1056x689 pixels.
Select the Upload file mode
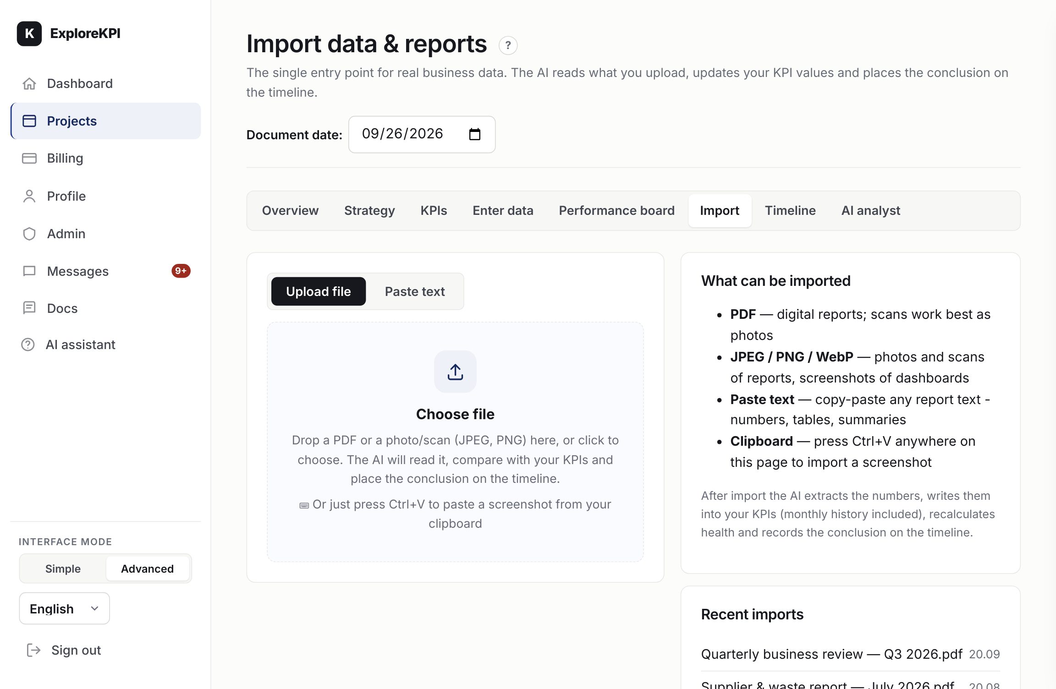(319, 291)
